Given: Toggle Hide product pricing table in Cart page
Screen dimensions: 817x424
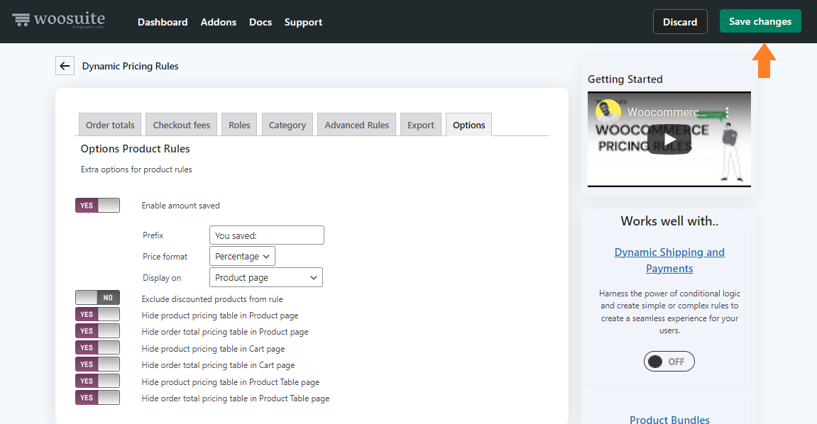Looking at the screenshot, I should tap(97, 347).
